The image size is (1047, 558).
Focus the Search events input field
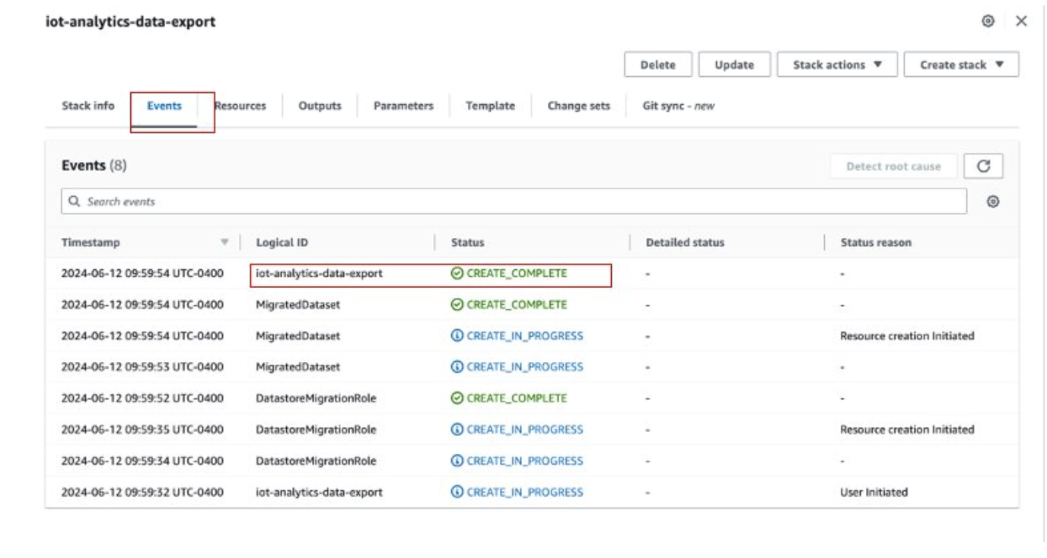(517, 201)
